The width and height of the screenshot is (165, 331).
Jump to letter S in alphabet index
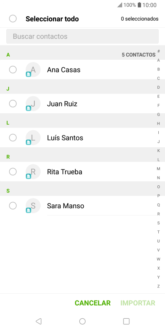[x=158, y=223]
